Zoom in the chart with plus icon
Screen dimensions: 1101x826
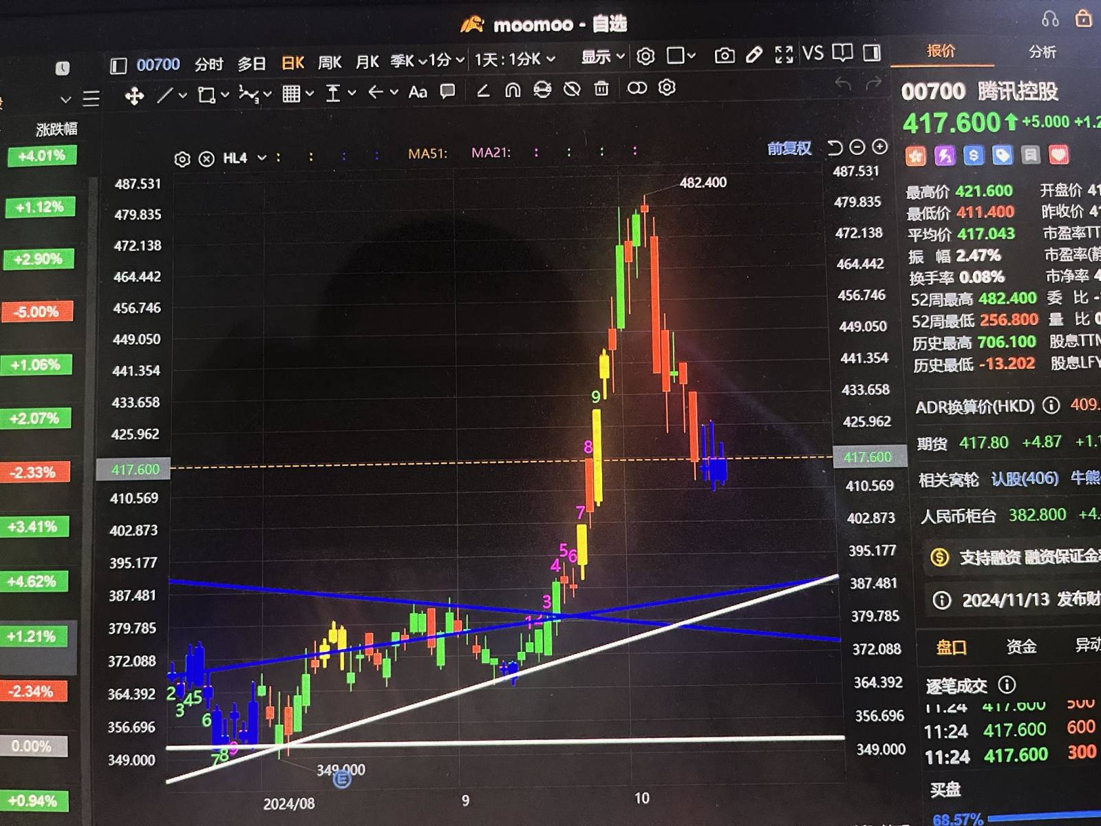coord(880,147)
